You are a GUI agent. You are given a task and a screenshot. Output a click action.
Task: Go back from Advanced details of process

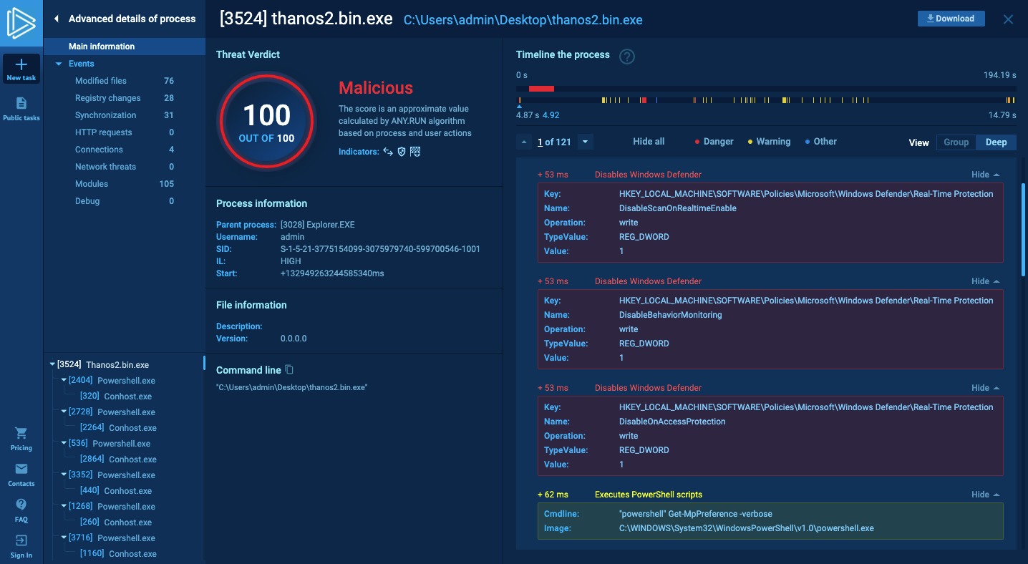click(x=57, y=19)
